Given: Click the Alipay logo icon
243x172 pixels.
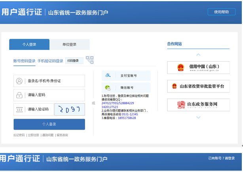Looking at the screenshot, I should (108, 76).
